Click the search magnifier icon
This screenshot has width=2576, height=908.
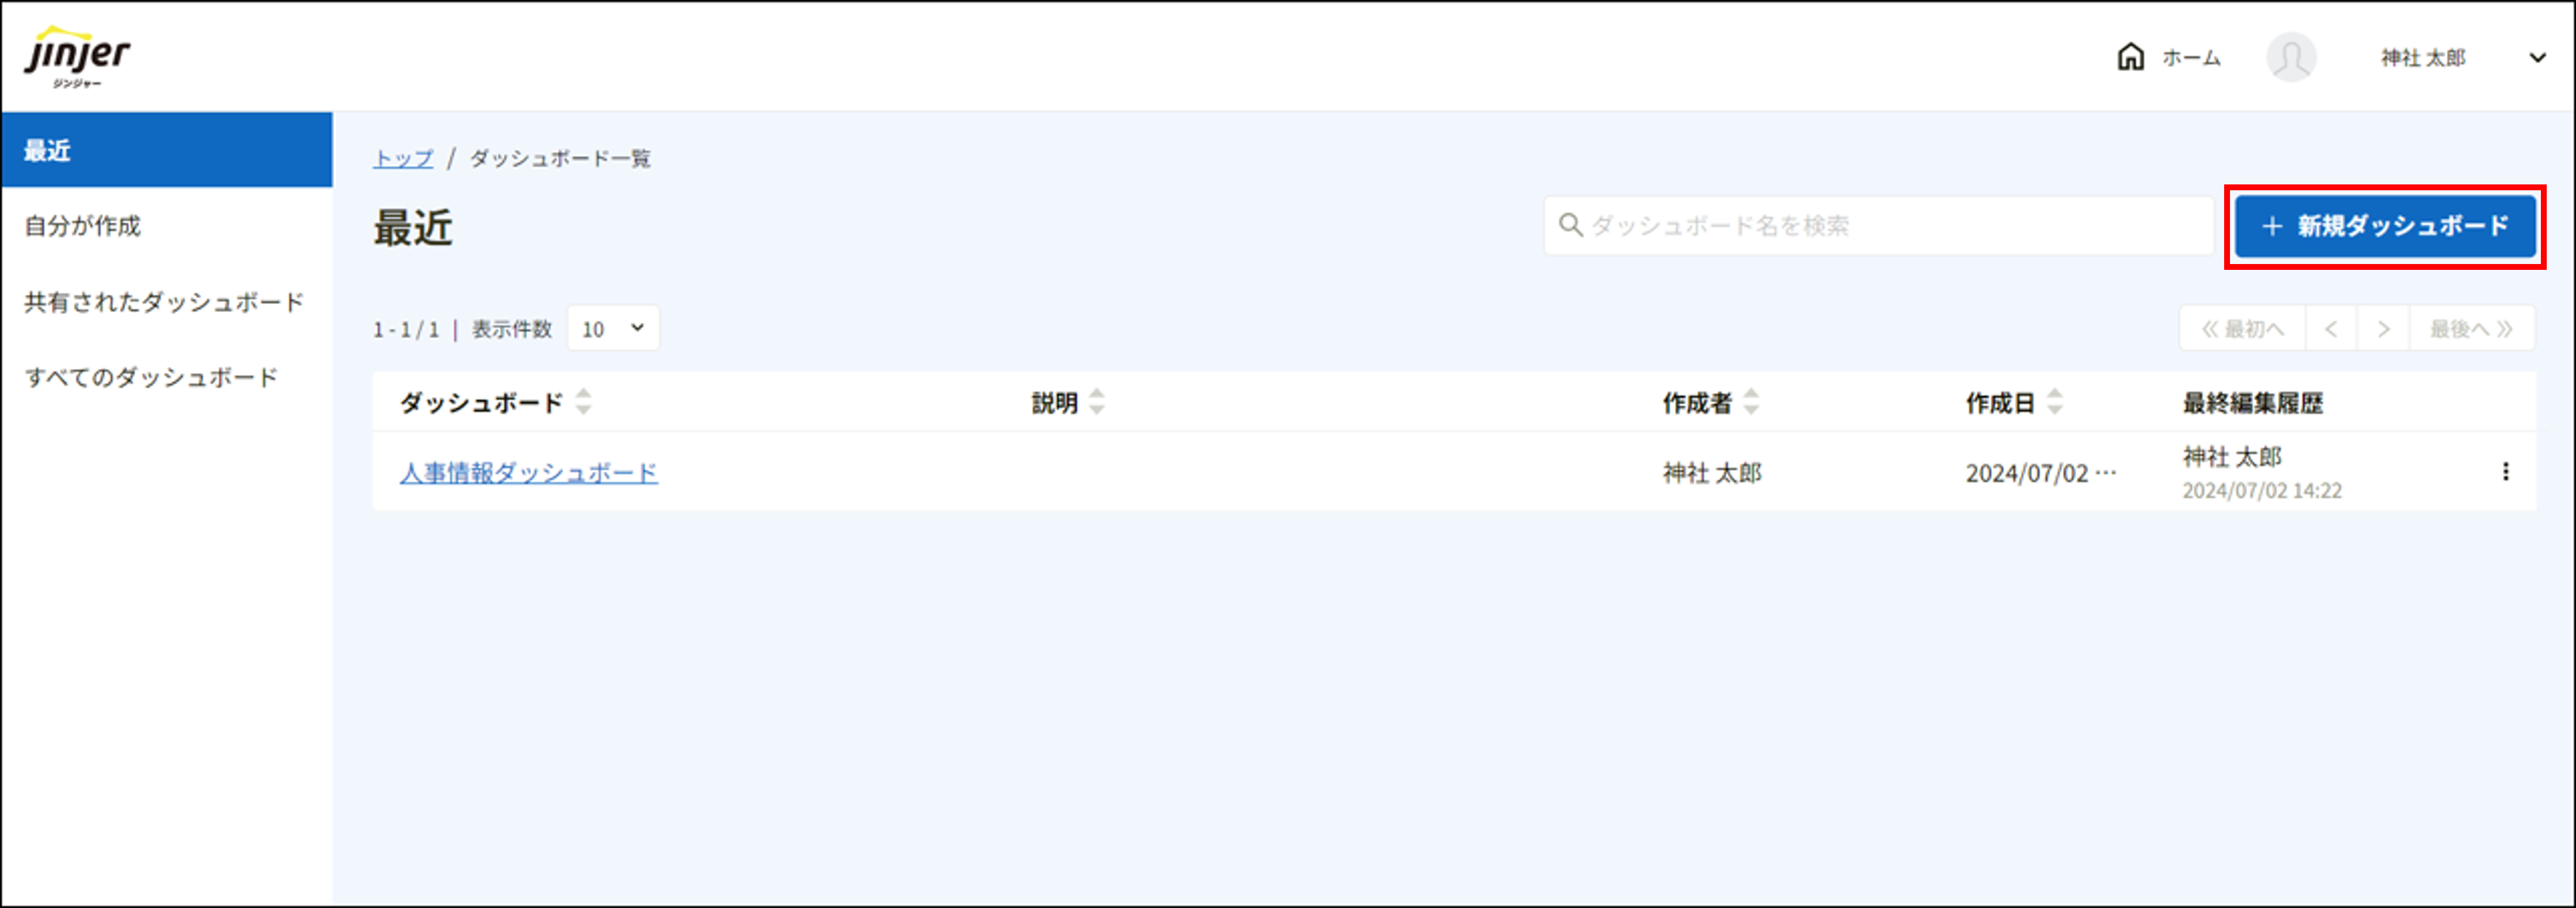1570,226
